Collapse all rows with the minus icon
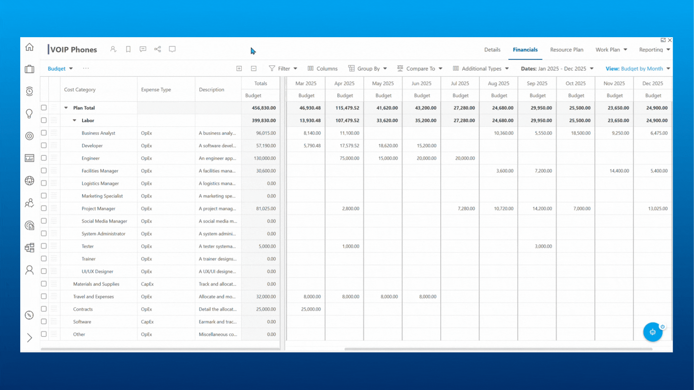 point(254,69)
